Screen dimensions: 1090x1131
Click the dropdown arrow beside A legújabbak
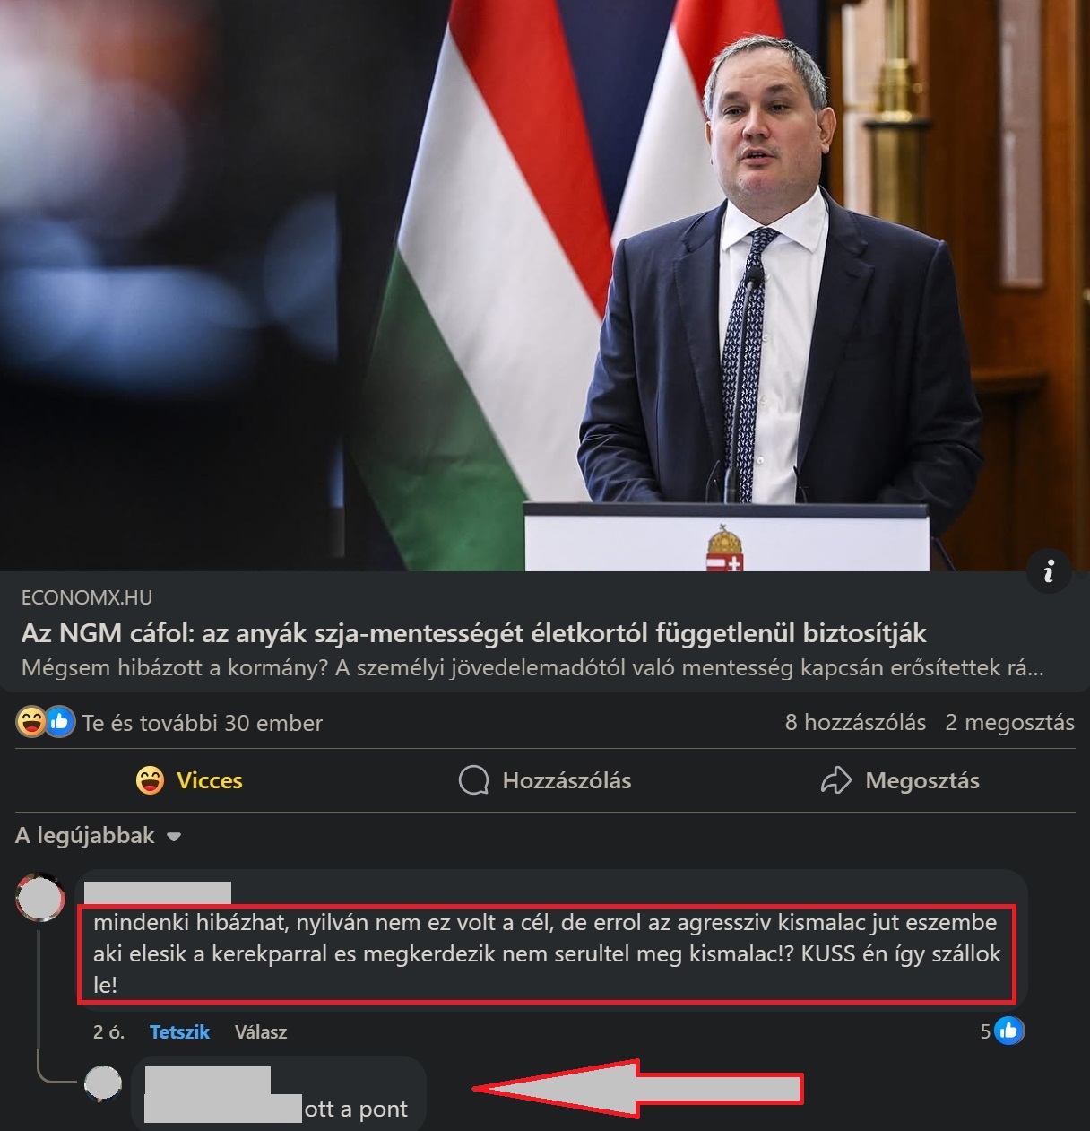[174, 837]
